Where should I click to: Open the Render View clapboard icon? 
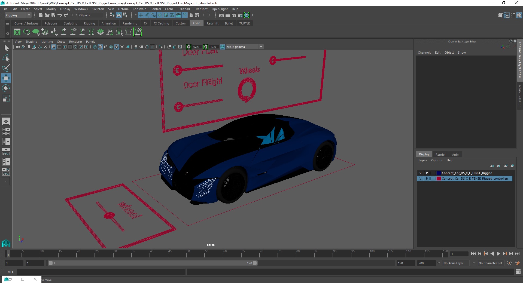tap(221, 15)
